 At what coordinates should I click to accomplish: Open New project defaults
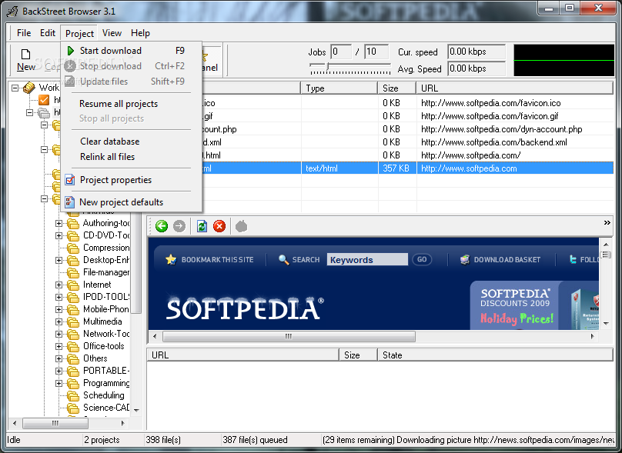[132, 202]
